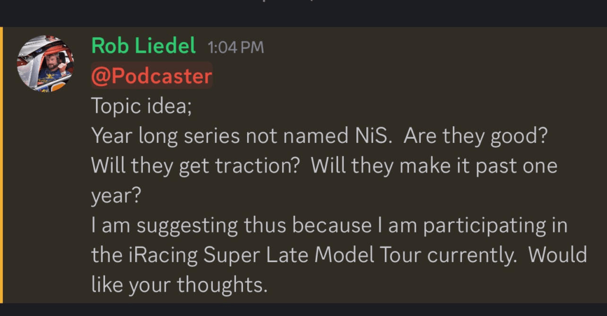Click the word 'Would' ending the line
This screenshot has height=316, width=607.
(558, 255)
